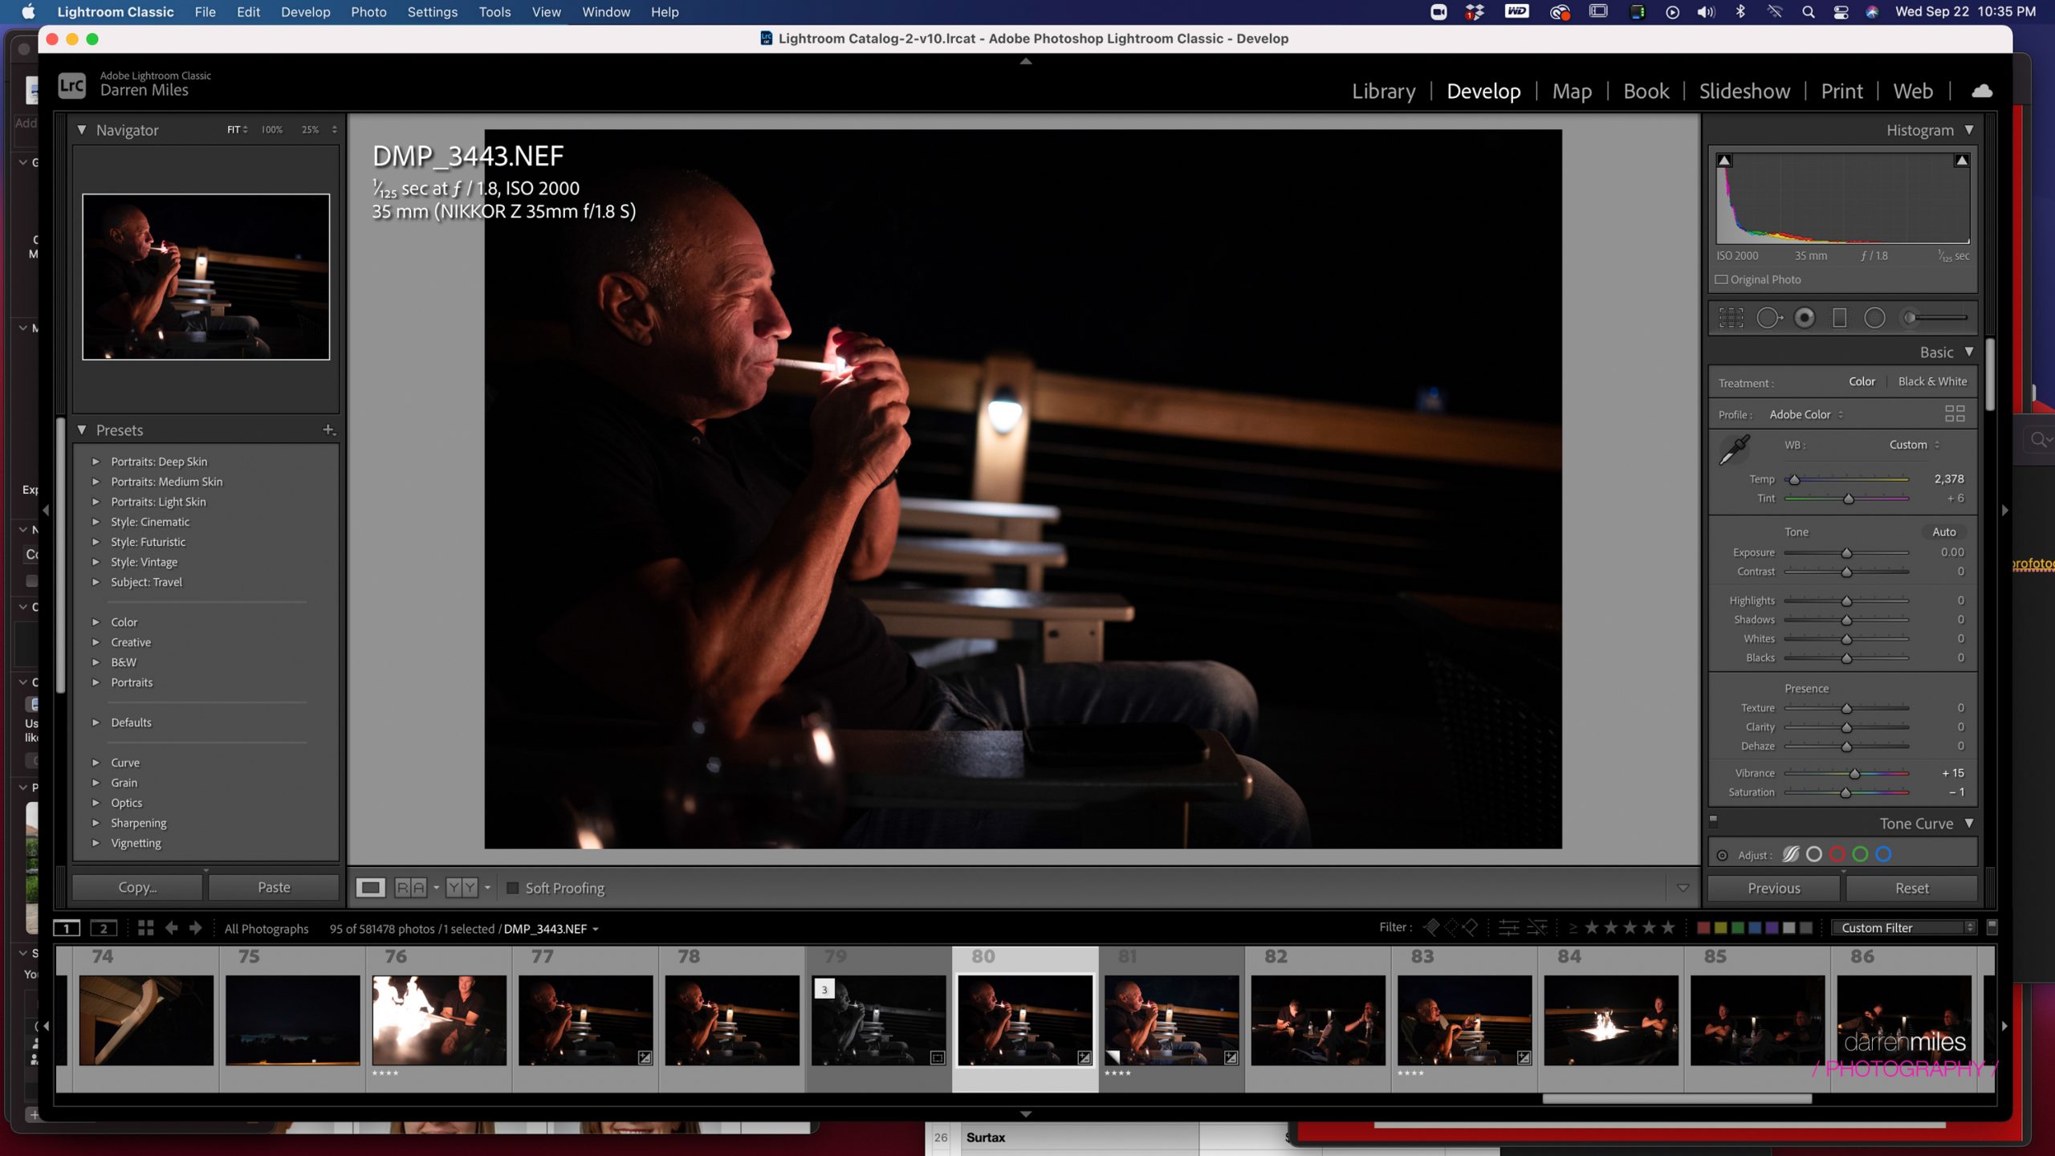The width and height of the screenshot is (2055, 1156).
Task: Toggle the filmstrip filter switch
Action: tap(1992, 927)
